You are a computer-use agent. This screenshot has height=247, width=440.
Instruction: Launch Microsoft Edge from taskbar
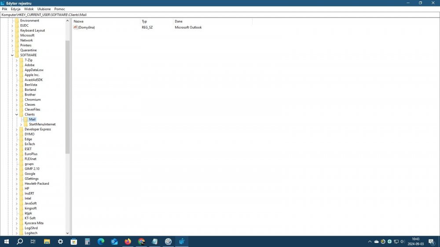[x=101, y=242]
